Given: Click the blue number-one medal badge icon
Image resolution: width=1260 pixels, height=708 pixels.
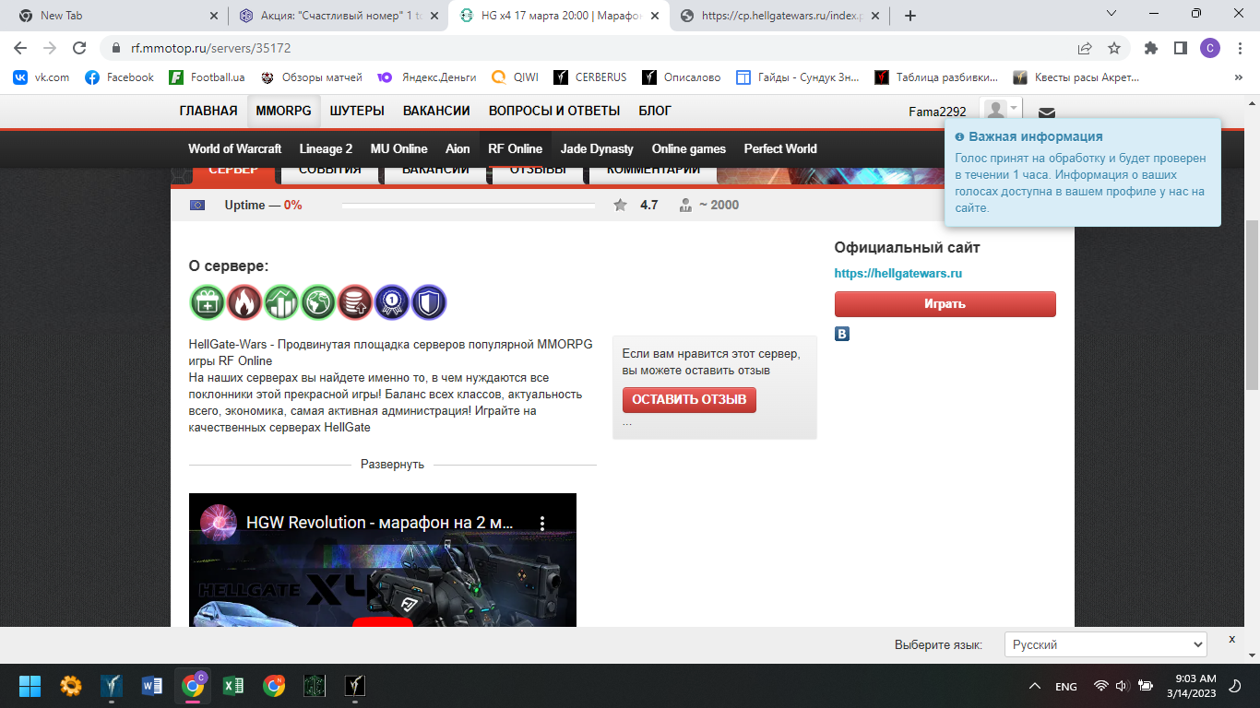Looking at the screenshot, I should pyautogui.click(x=392, y=302).
